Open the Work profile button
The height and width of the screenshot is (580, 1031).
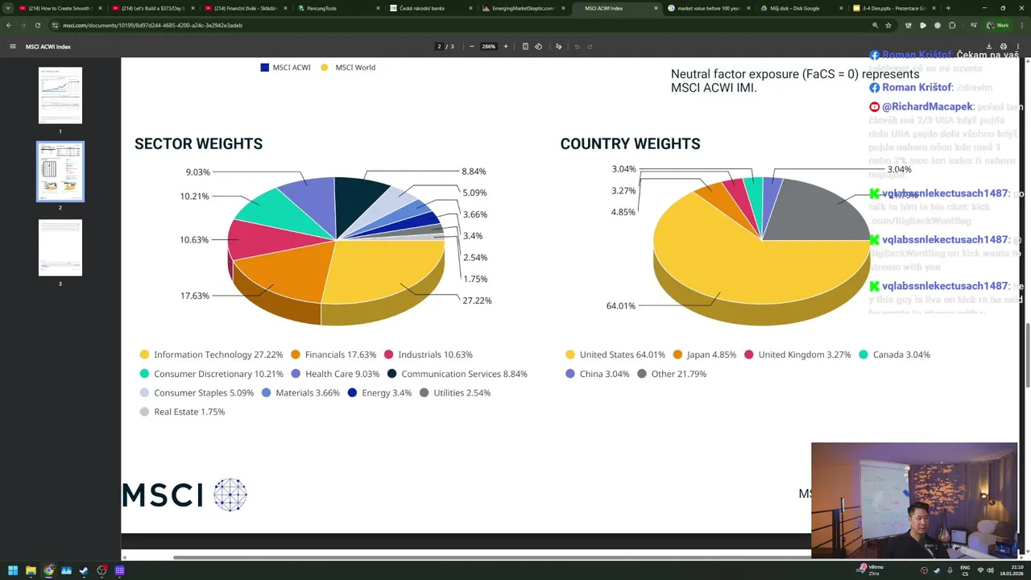[998, 25]
